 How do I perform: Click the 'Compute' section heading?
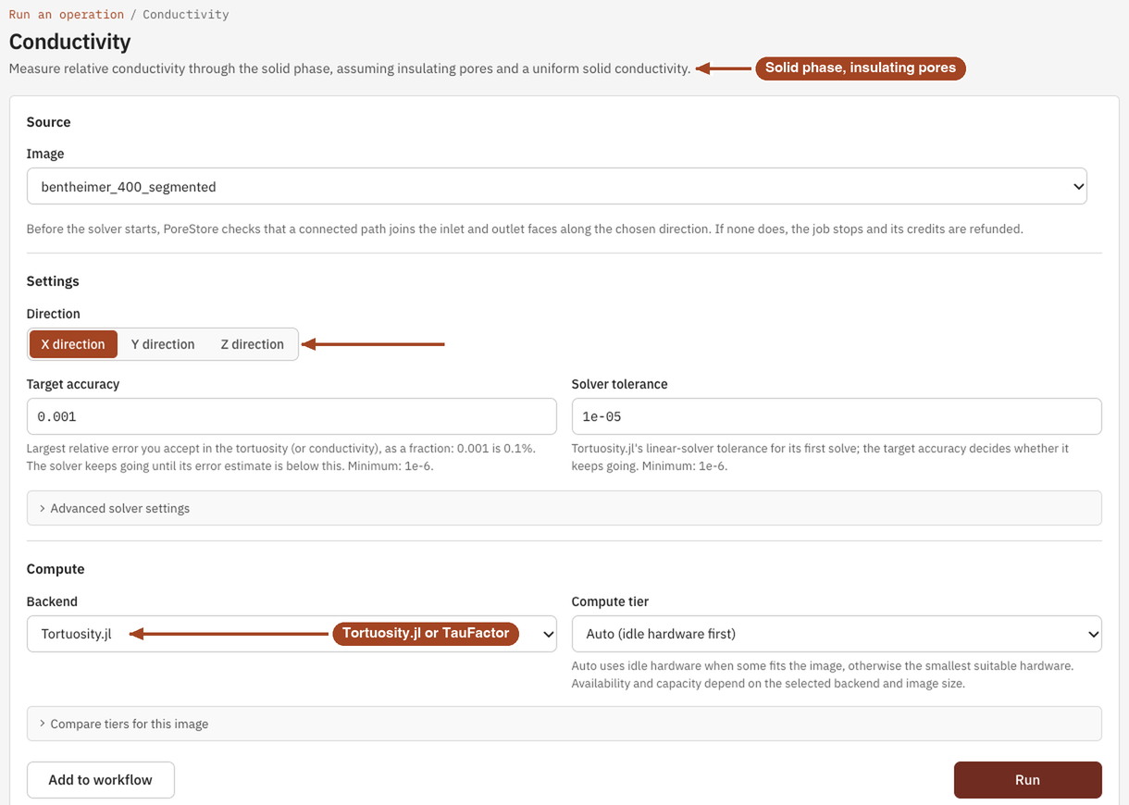pyautogui.click(x=56, y=569)
